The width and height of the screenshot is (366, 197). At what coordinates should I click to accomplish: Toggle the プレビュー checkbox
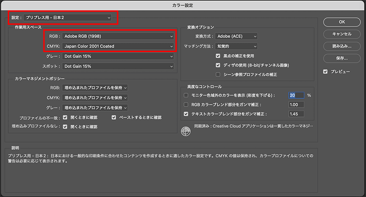pos(325,72)
